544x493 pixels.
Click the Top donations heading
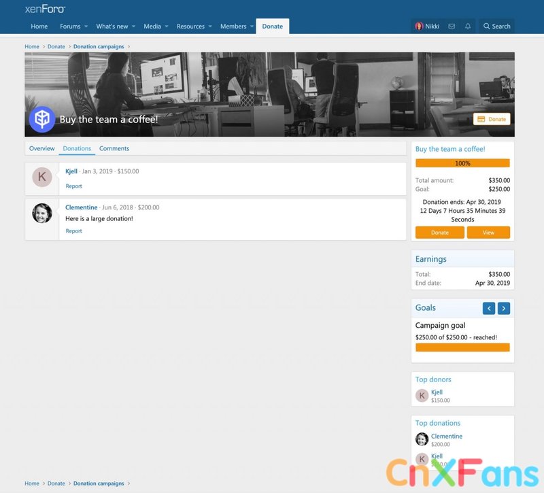pyautogui.click(x=438, y=423)
